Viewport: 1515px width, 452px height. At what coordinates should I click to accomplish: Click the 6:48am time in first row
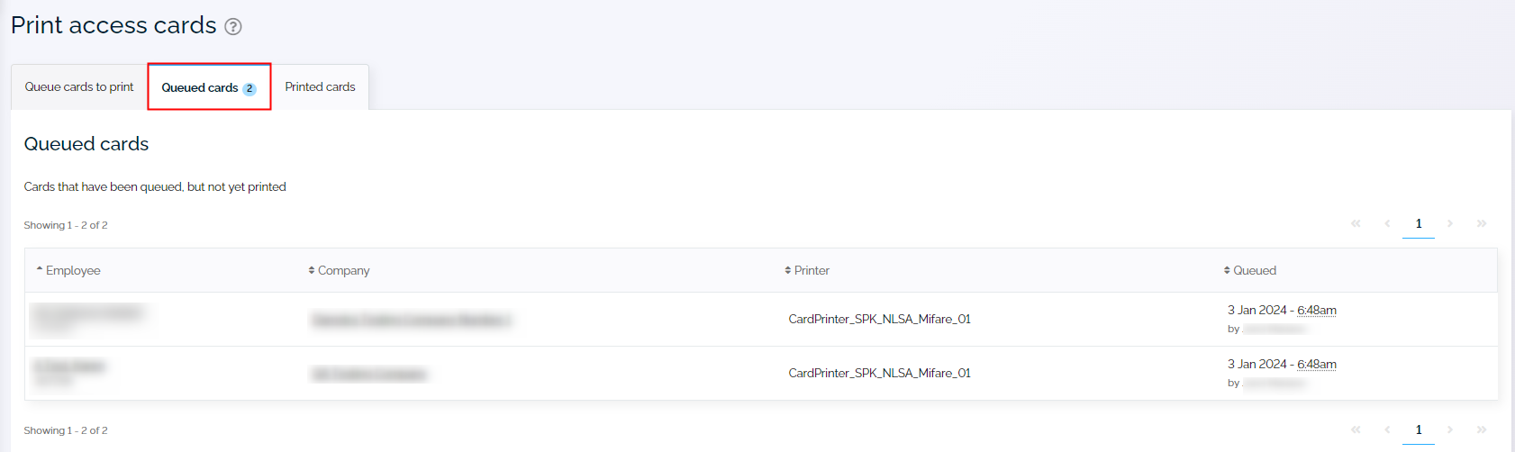(x=1317, y=310)
